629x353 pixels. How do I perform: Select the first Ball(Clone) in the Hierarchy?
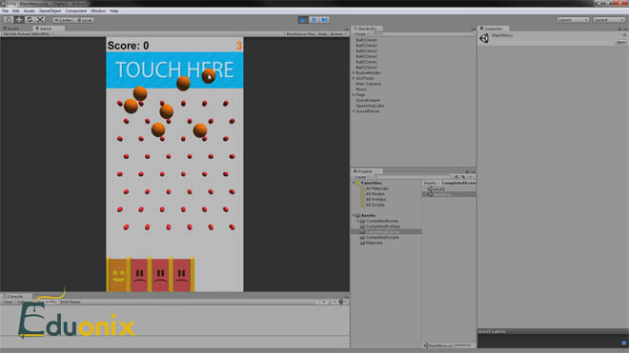click(366, 40)
